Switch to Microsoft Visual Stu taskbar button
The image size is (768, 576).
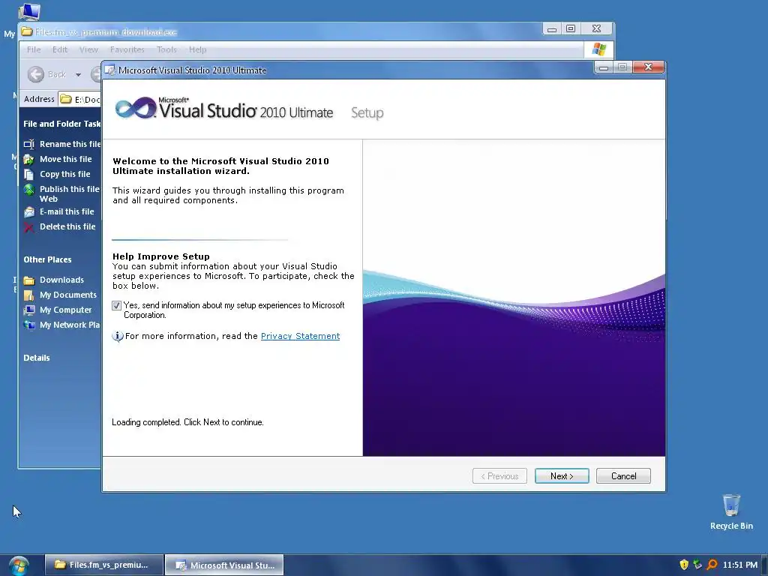coord(224,565)
